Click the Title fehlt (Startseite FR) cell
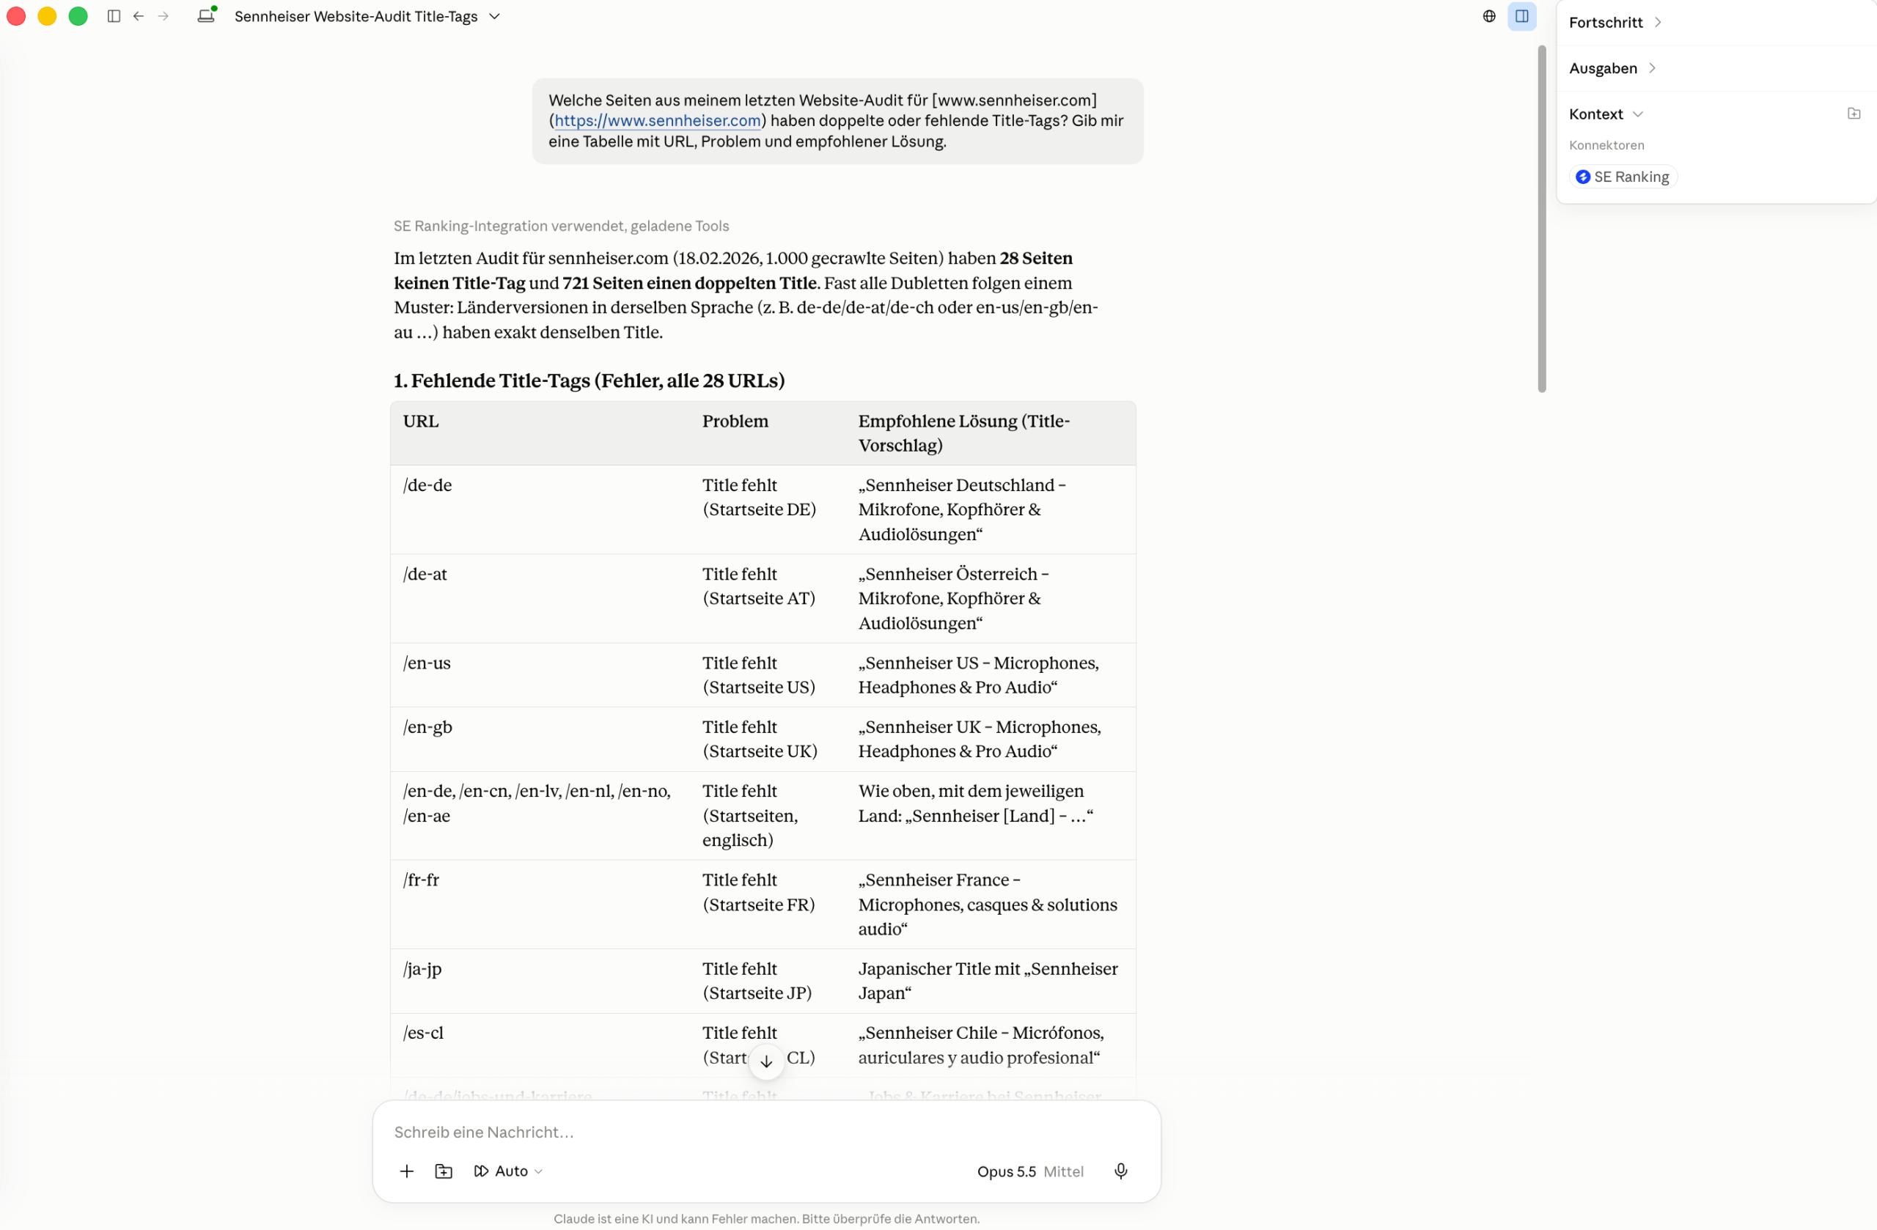This screenshot has width=1877, height=1230. [x=768, y=905]
